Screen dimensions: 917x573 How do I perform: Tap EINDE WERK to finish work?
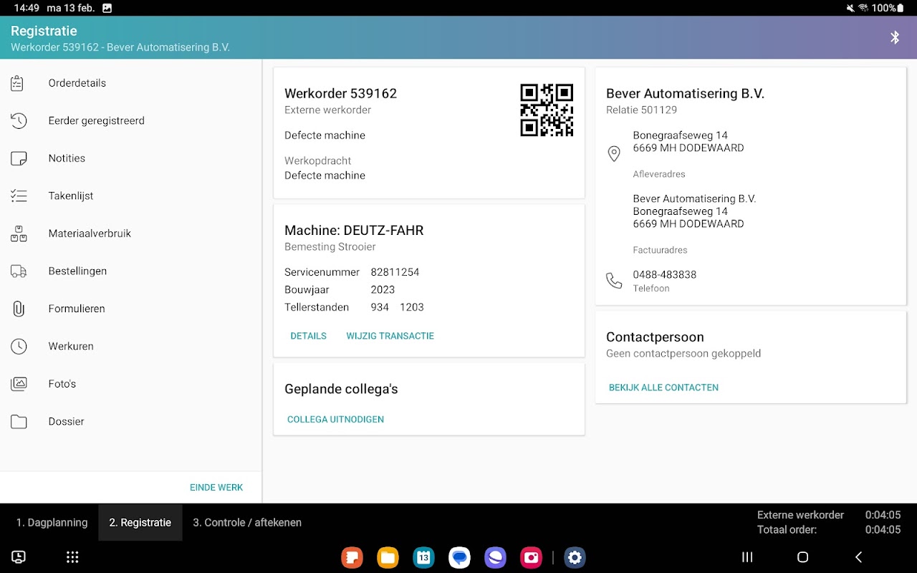coord(216,487)
